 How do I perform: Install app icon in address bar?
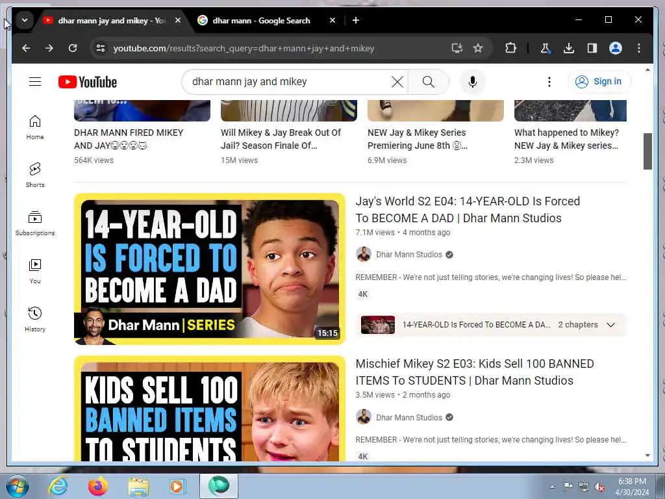[x=457, y=48]
